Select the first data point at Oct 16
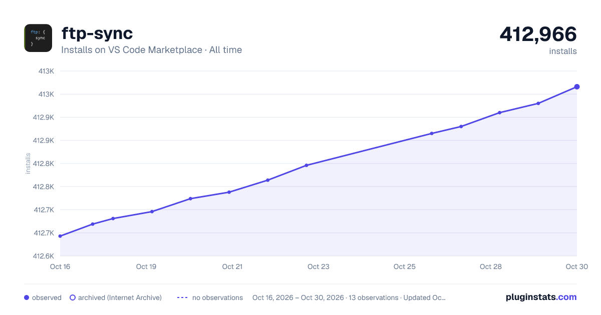The width and height of the screenshot is (601, 315). [60, 236]
